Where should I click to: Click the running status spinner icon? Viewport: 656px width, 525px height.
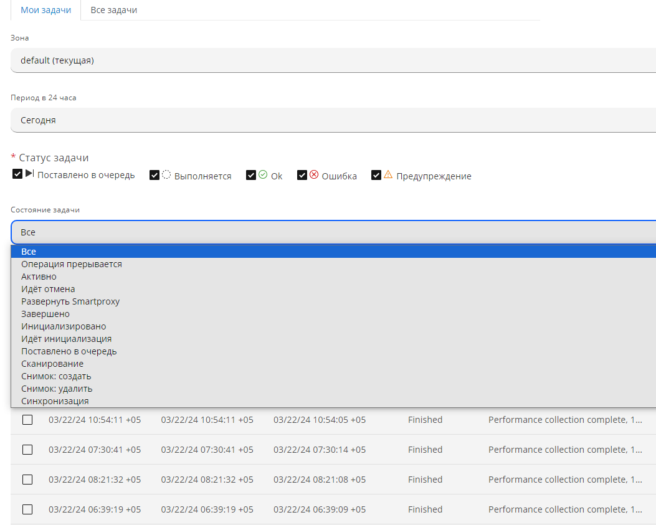(166, 175)
